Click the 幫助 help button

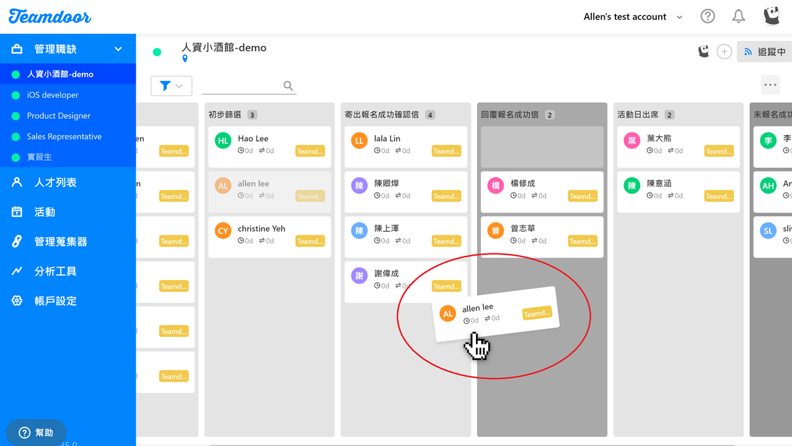point(36,432)
